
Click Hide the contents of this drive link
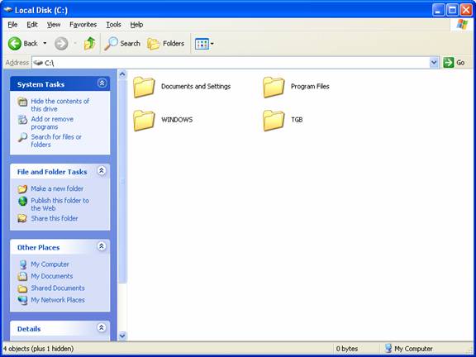coord(60,105)
